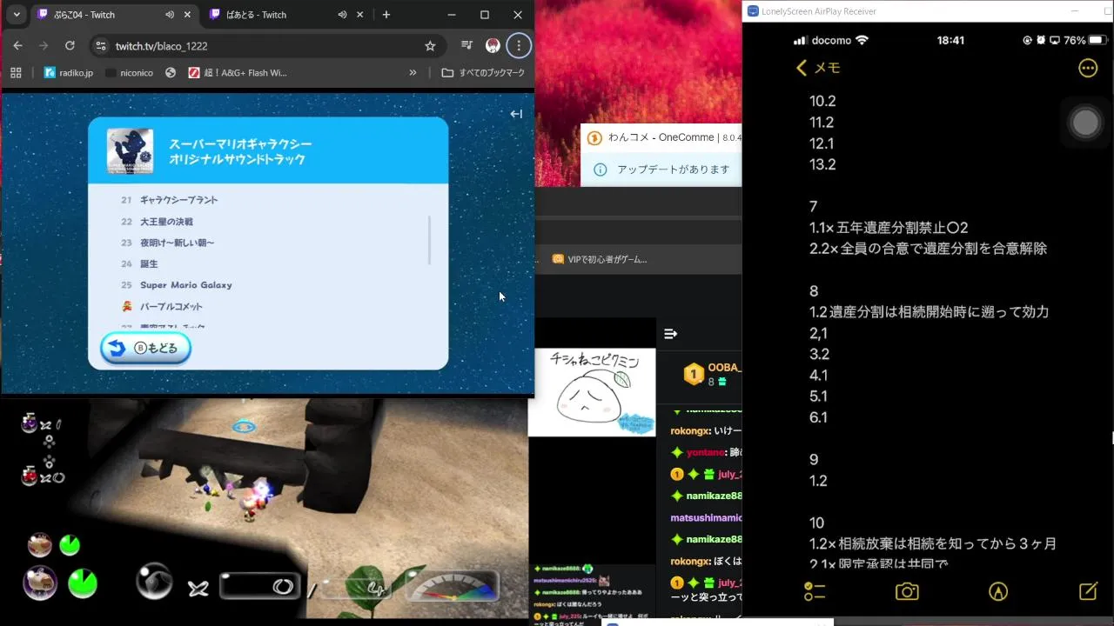Image resolution: width=1114 pixels, height=626 pixels.
Task: Select track 25 Super Mario Galaxy
Action: 186,285
